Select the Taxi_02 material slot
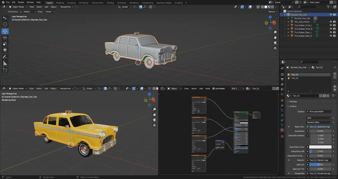 coord(295,78)
